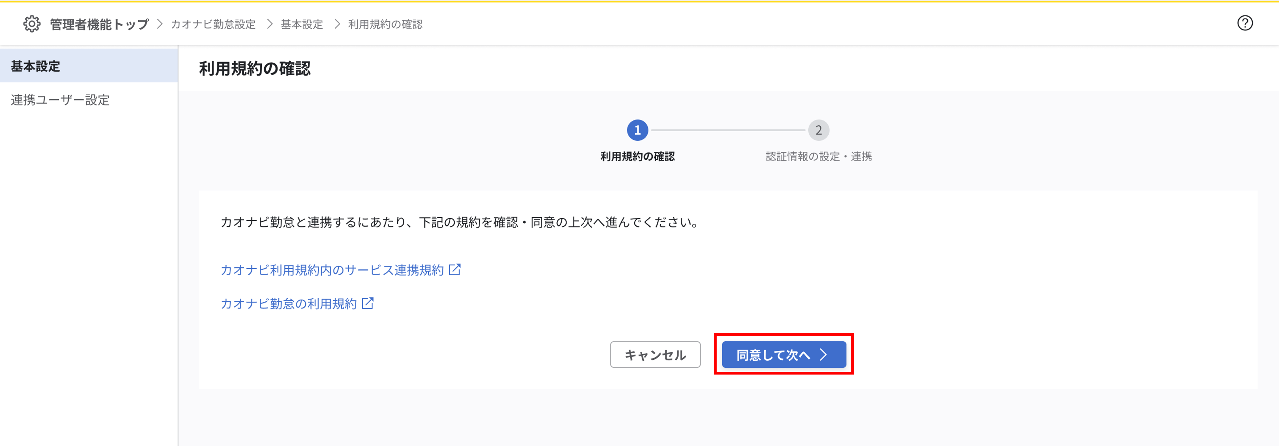Click chevron before 利用規約の確認 breadcrumb
Screen dimensions: 1279x446
337,24
